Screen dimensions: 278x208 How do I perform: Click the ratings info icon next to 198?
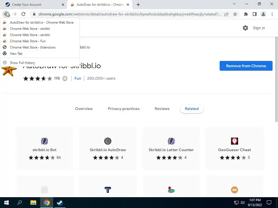click(65, 79)
